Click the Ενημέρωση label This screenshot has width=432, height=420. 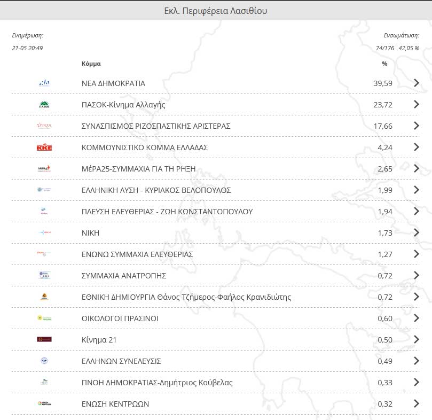28,36
